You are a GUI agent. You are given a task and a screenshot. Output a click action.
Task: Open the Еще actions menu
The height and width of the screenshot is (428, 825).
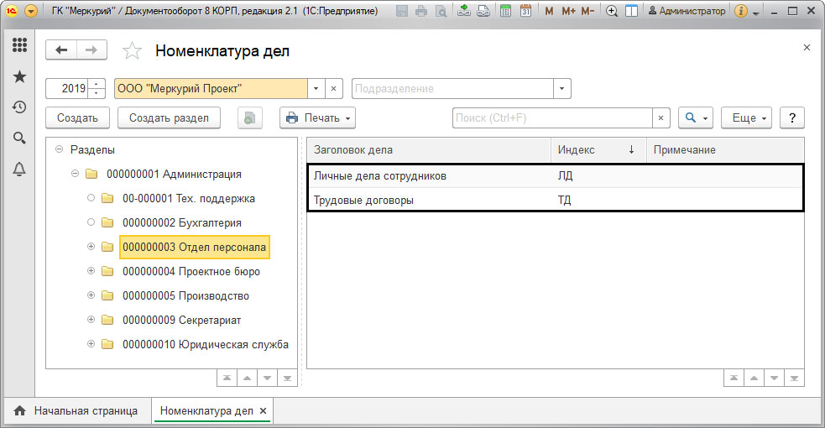pos(749,118)
